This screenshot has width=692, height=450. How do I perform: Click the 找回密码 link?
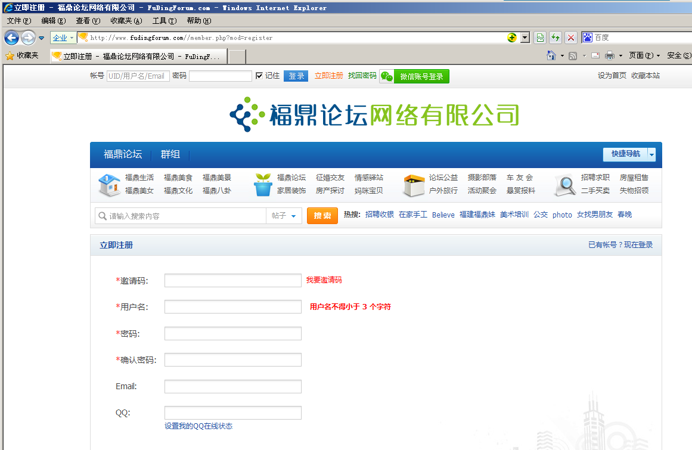pyautogui.click(x=362, y=76)
